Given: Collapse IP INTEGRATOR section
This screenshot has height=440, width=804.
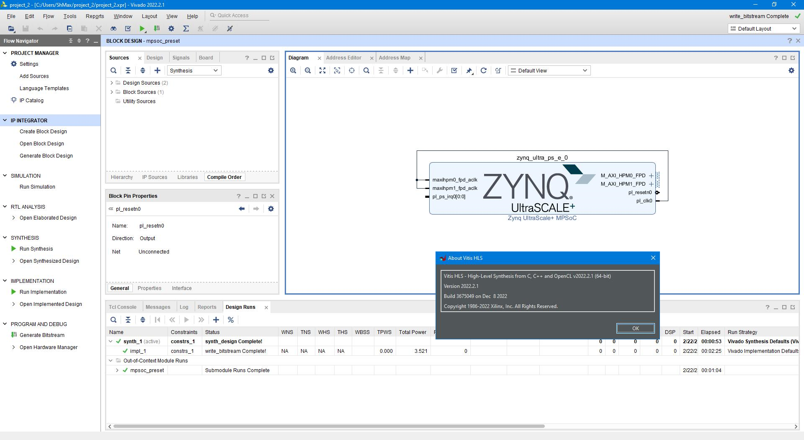Looking at the screenshot, I should pyautogui.click(x=5, y=121).
